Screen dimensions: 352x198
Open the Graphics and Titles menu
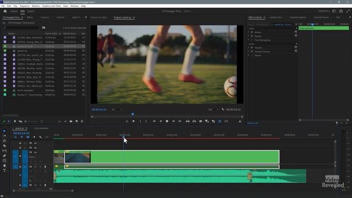click(51, 6)
